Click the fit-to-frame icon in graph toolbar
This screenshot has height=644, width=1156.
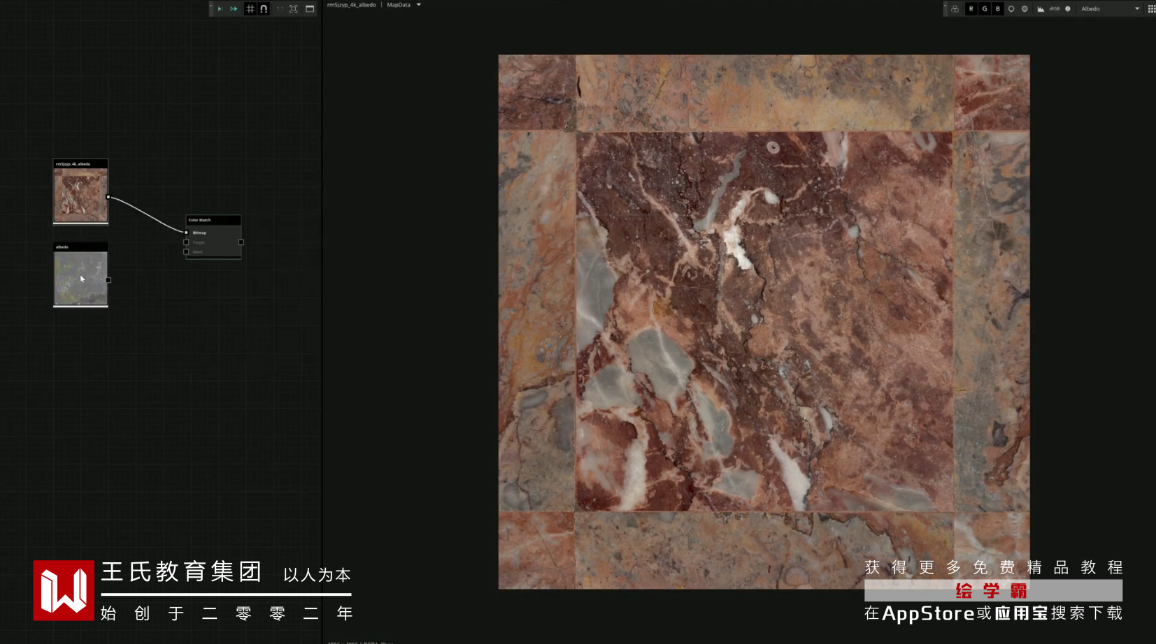pos(294,9)
